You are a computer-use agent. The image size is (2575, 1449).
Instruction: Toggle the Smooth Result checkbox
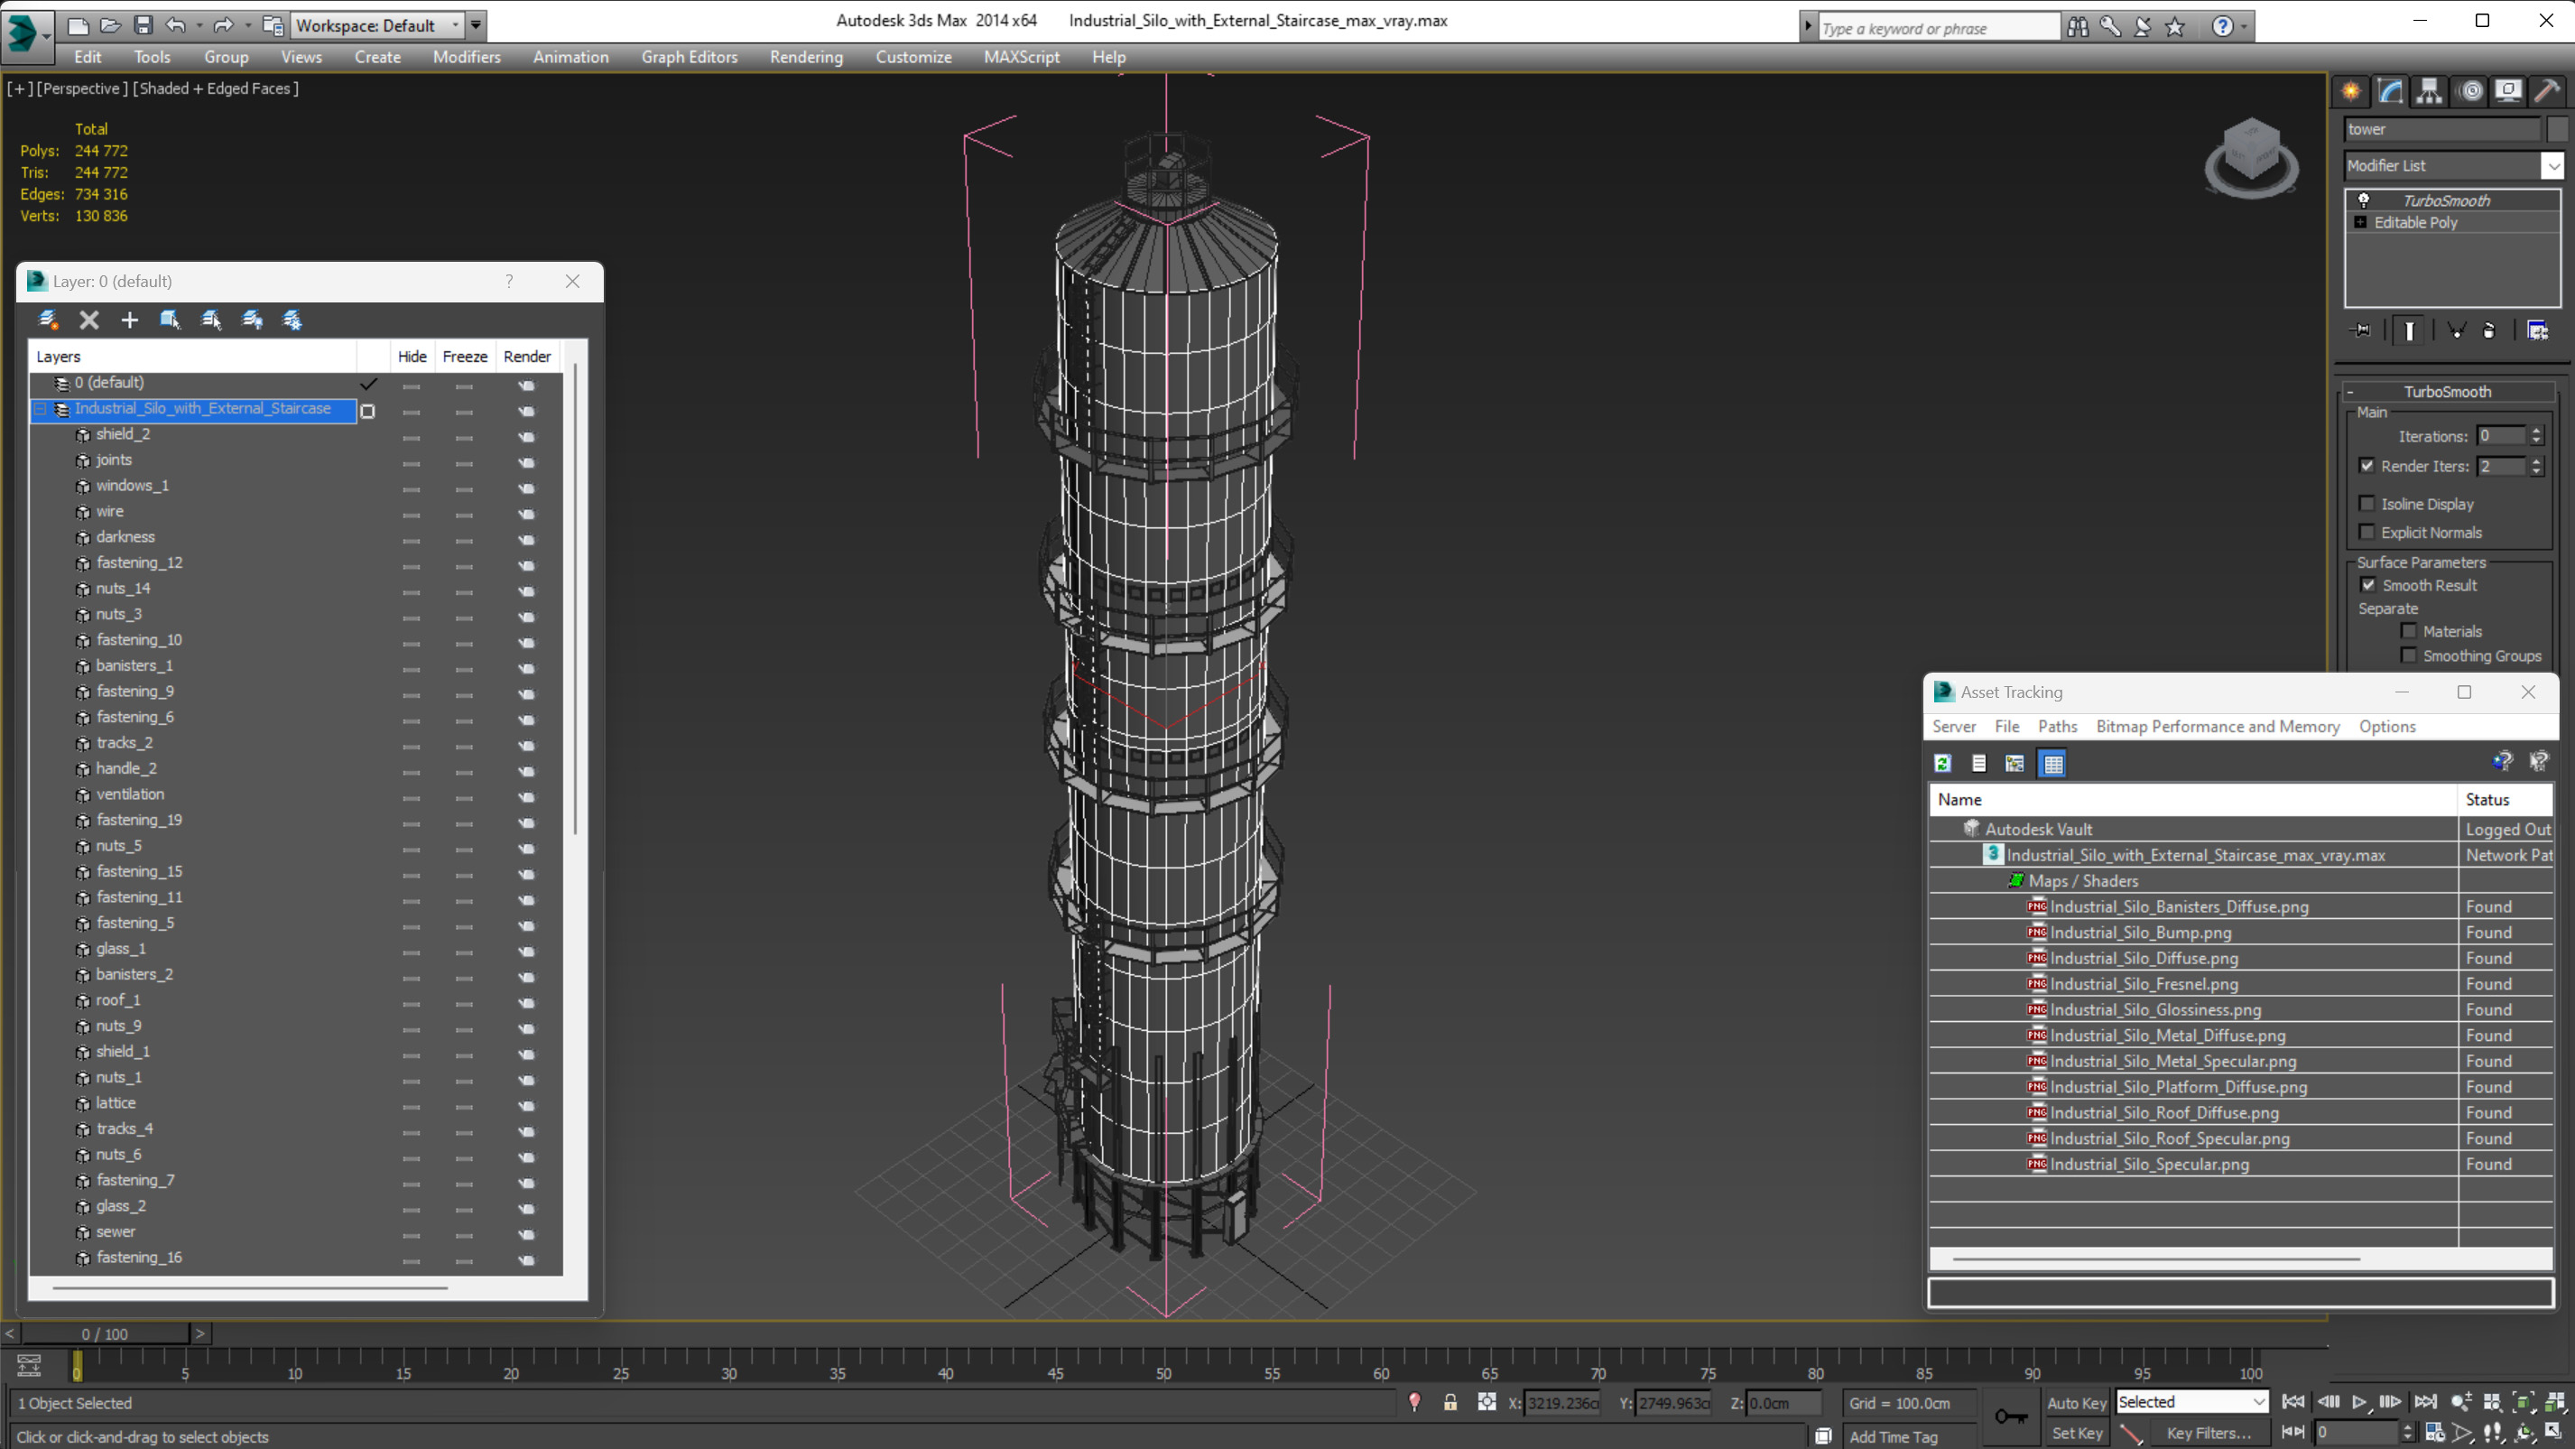tap(2368, 585)
